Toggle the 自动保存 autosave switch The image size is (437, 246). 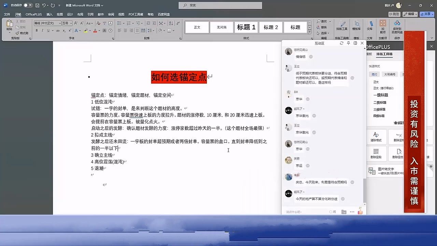28,5
